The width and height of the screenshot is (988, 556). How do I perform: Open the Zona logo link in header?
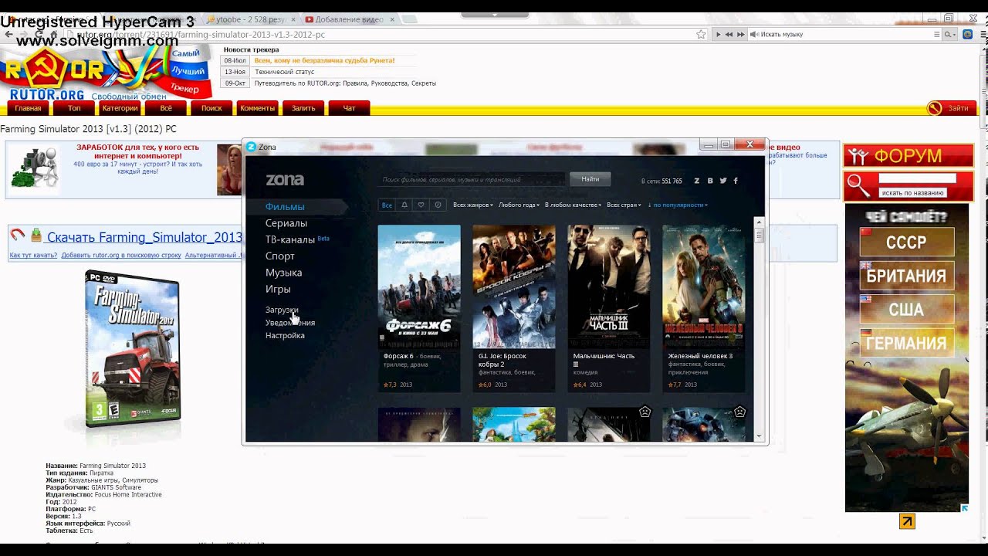(285, 180)
